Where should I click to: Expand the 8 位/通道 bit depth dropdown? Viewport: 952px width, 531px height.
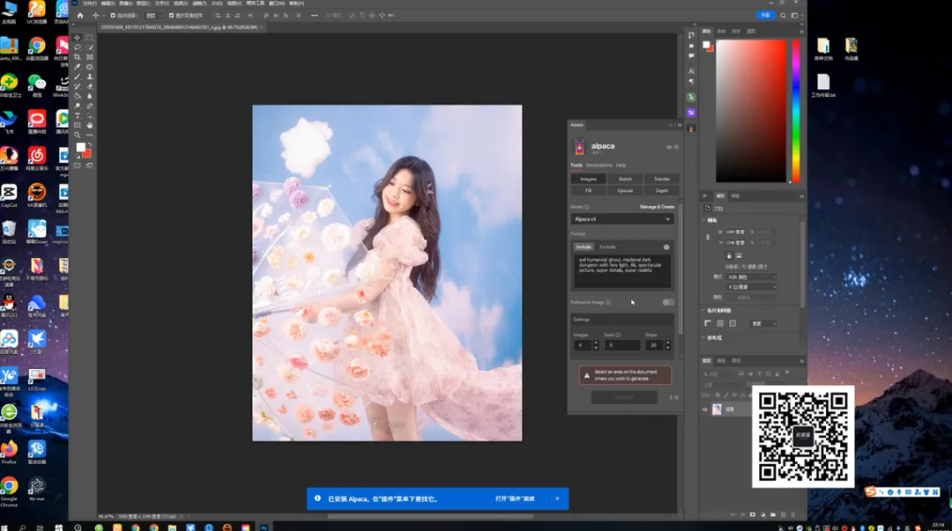pyautogui.click(x=751, y=287)
